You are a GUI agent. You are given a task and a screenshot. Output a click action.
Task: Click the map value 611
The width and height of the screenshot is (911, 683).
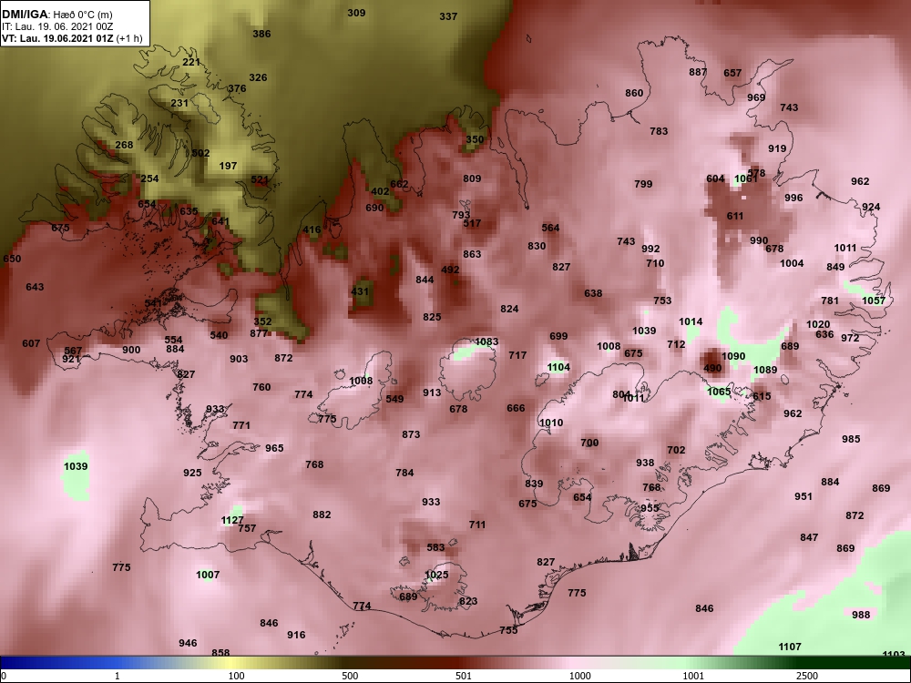coord(735,216)
